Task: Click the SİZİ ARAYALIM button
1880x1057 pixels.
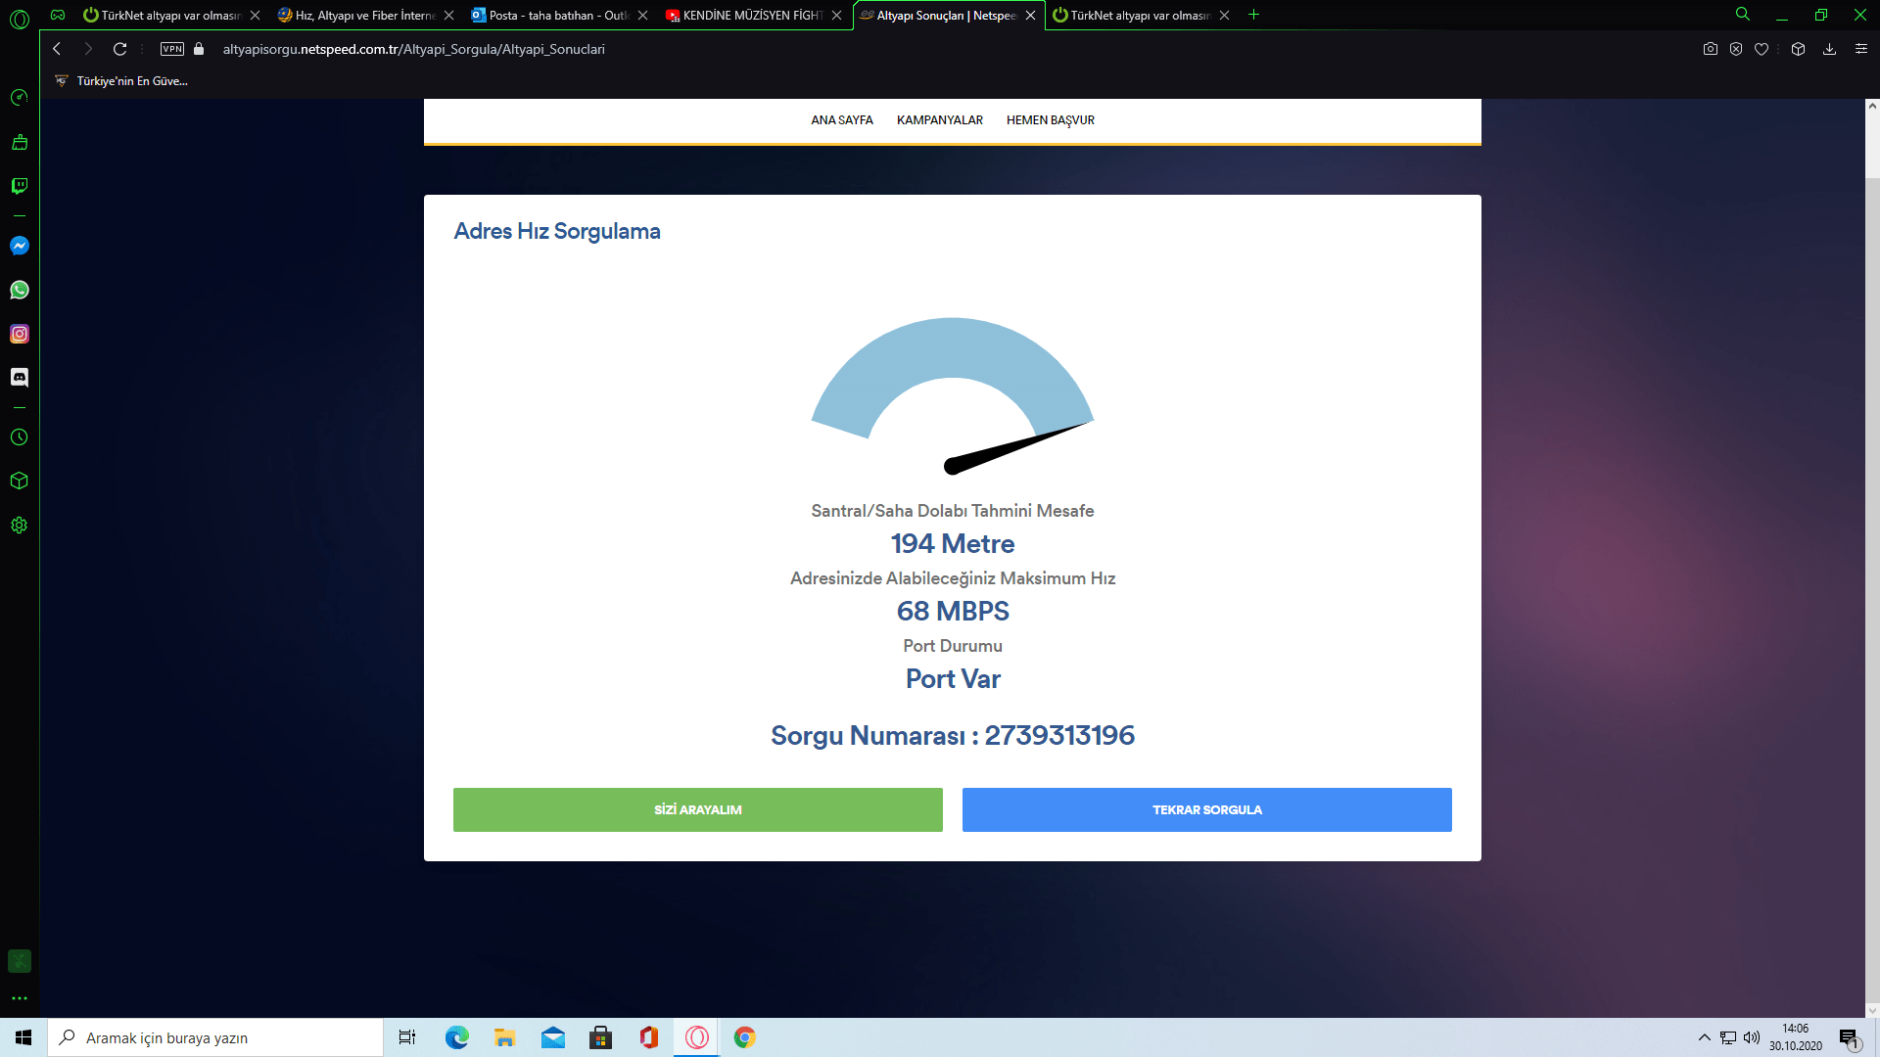Action: tap(697, 809)
